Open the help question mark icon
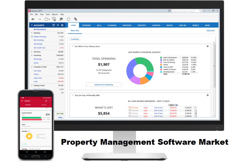249x162 pixels. click(x=169, y=11)
